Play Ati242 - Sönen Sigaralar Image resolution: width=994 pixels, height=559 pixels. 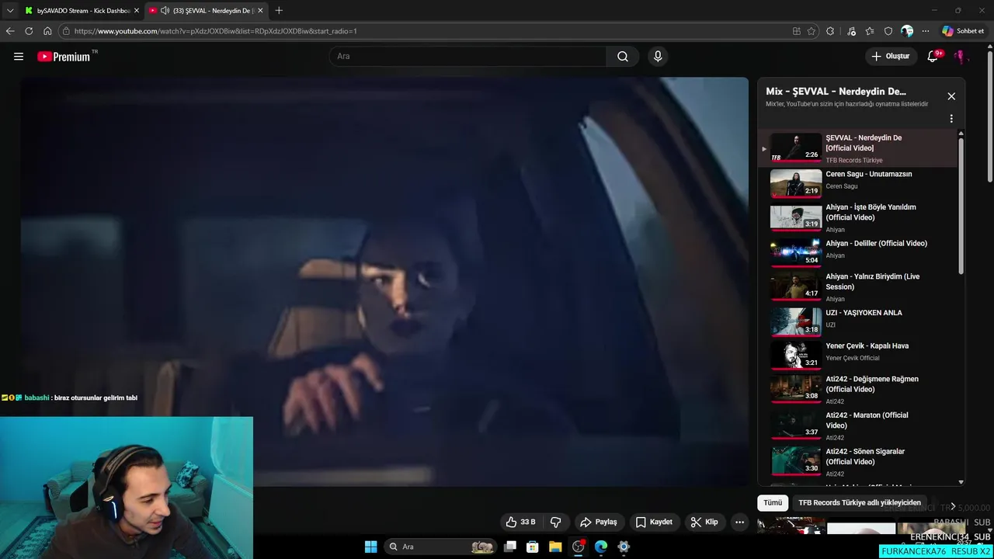(x=858, y=461)
